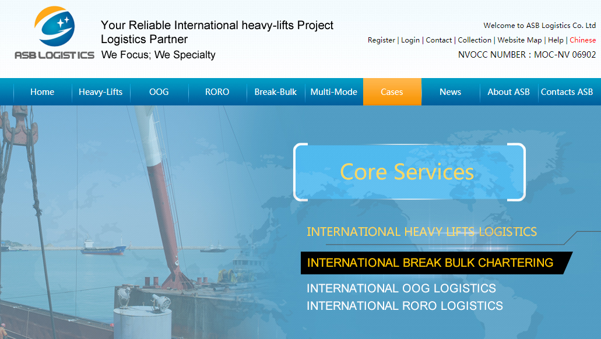Click International Heavy Lifts Logistics
The height and width of the screenshot is (339, 601).
(421, 232)
